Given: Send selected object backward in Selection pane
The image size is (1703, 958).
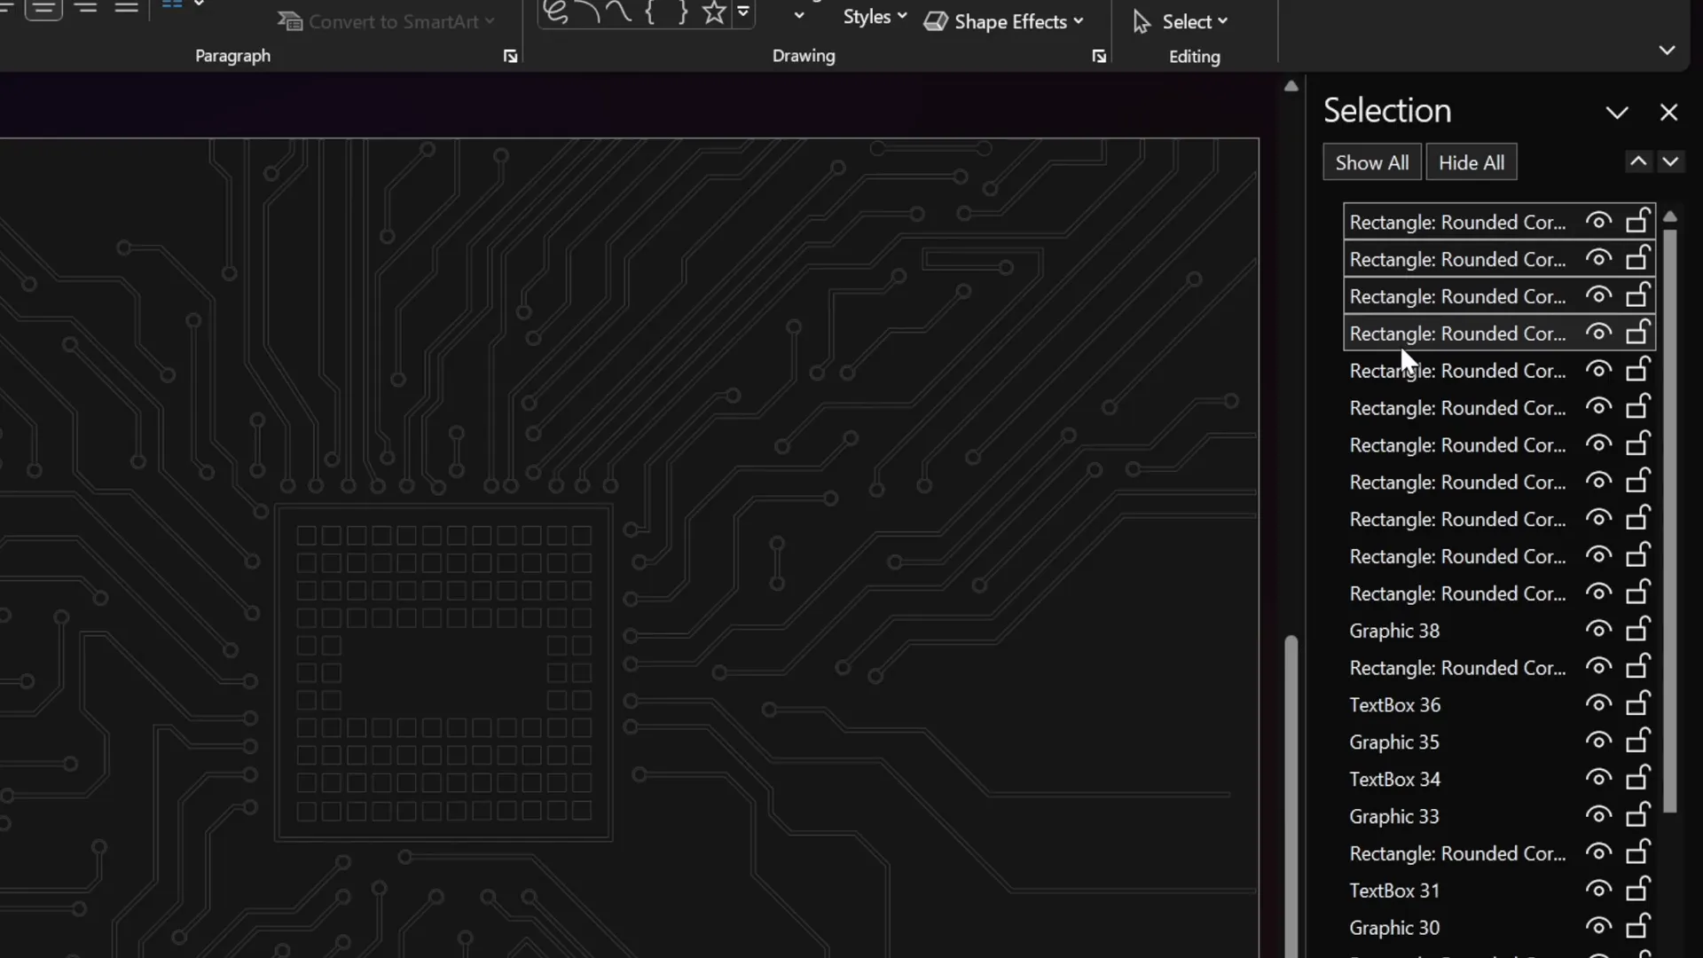Looking at the screenshot, I should (1670, 161).
